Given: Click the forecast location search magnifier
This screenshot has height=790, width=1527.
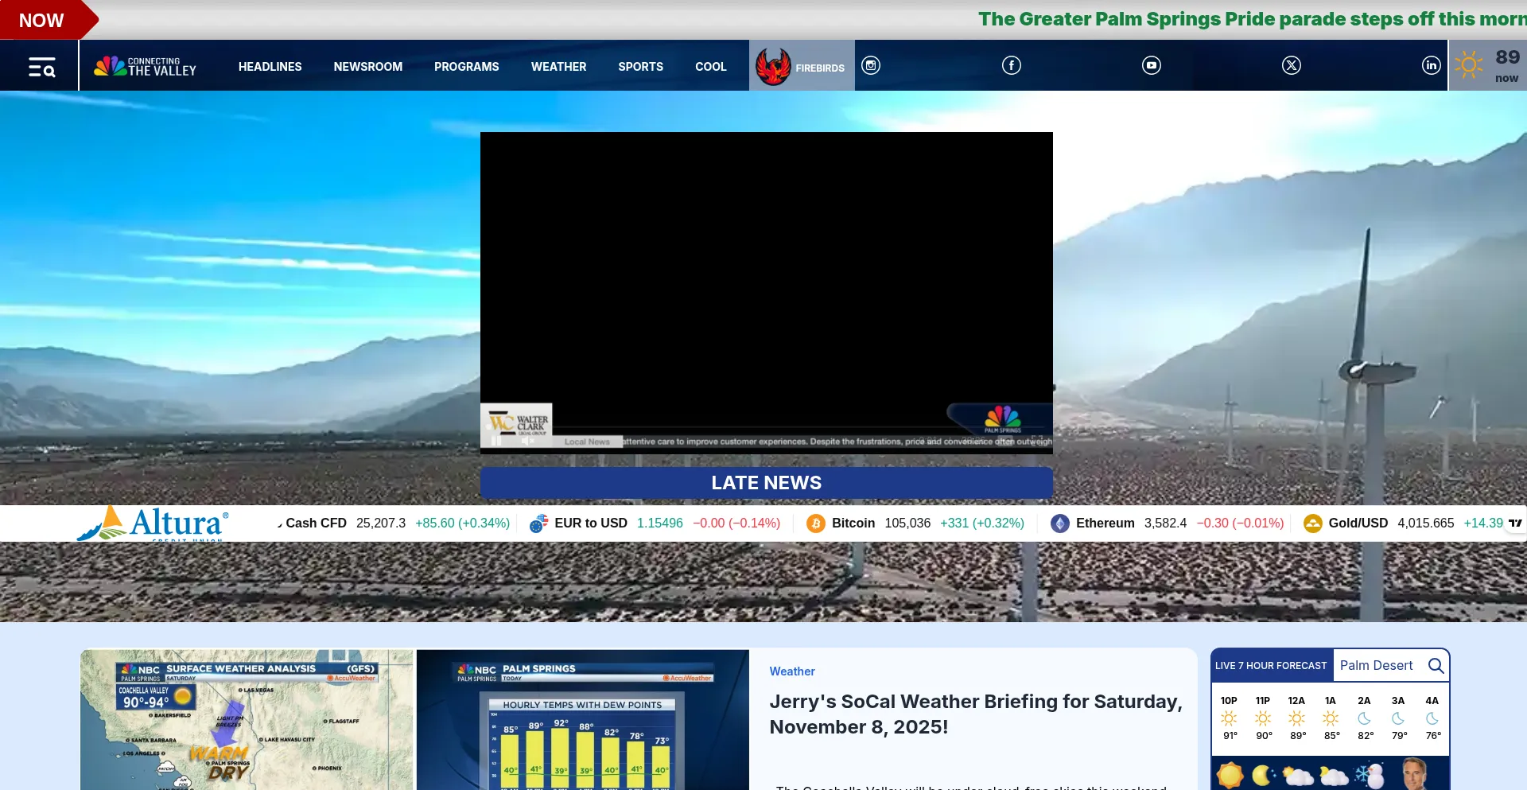Looking at the screenshot, I should 1436,666.
